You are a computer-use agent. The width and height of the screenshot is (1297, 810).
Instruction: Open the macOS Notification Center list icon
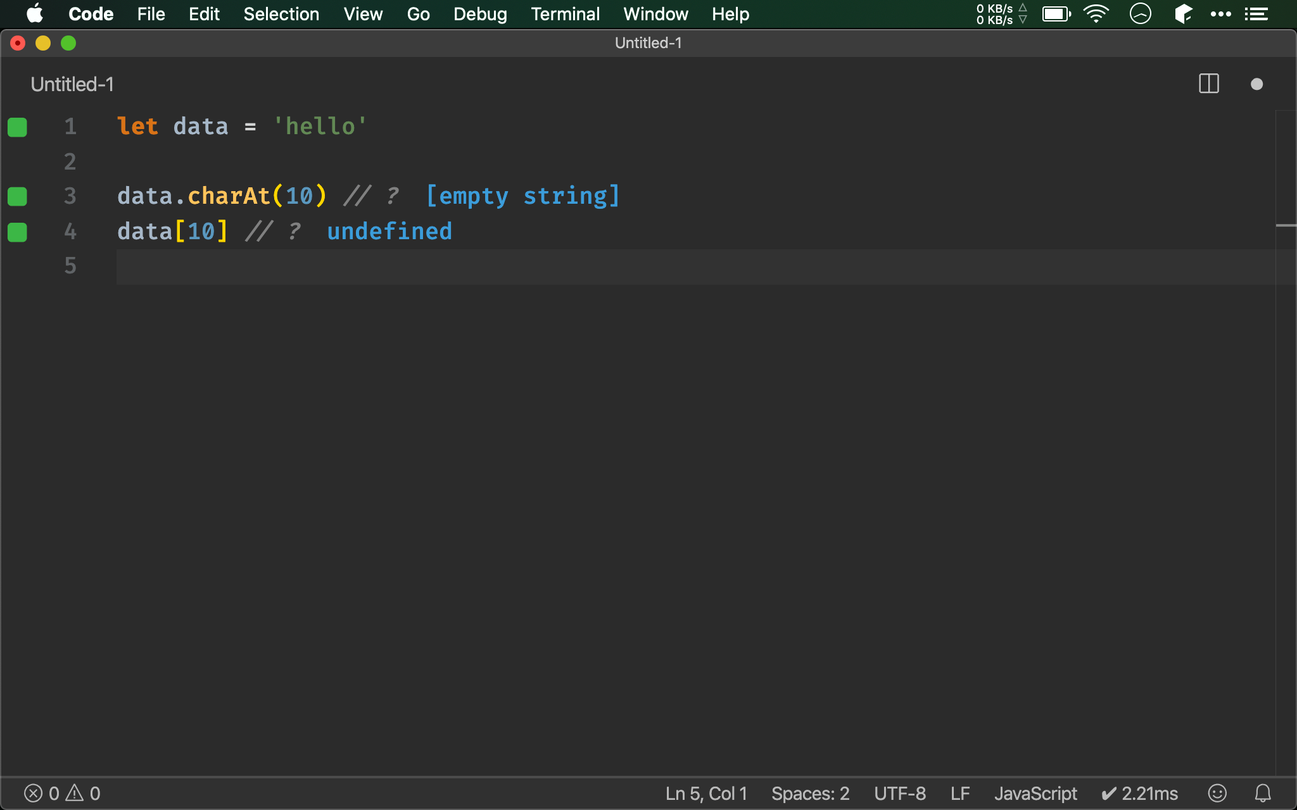click(x=1256, y=14)
